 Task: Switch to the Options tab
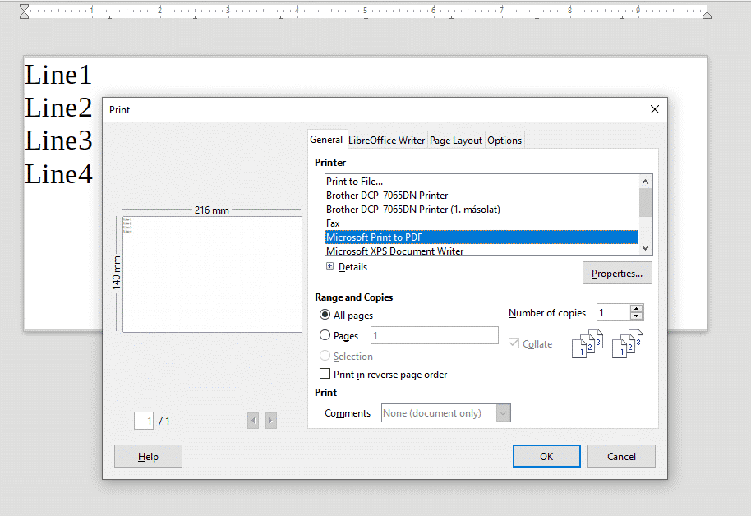click(x=505, y=141)
